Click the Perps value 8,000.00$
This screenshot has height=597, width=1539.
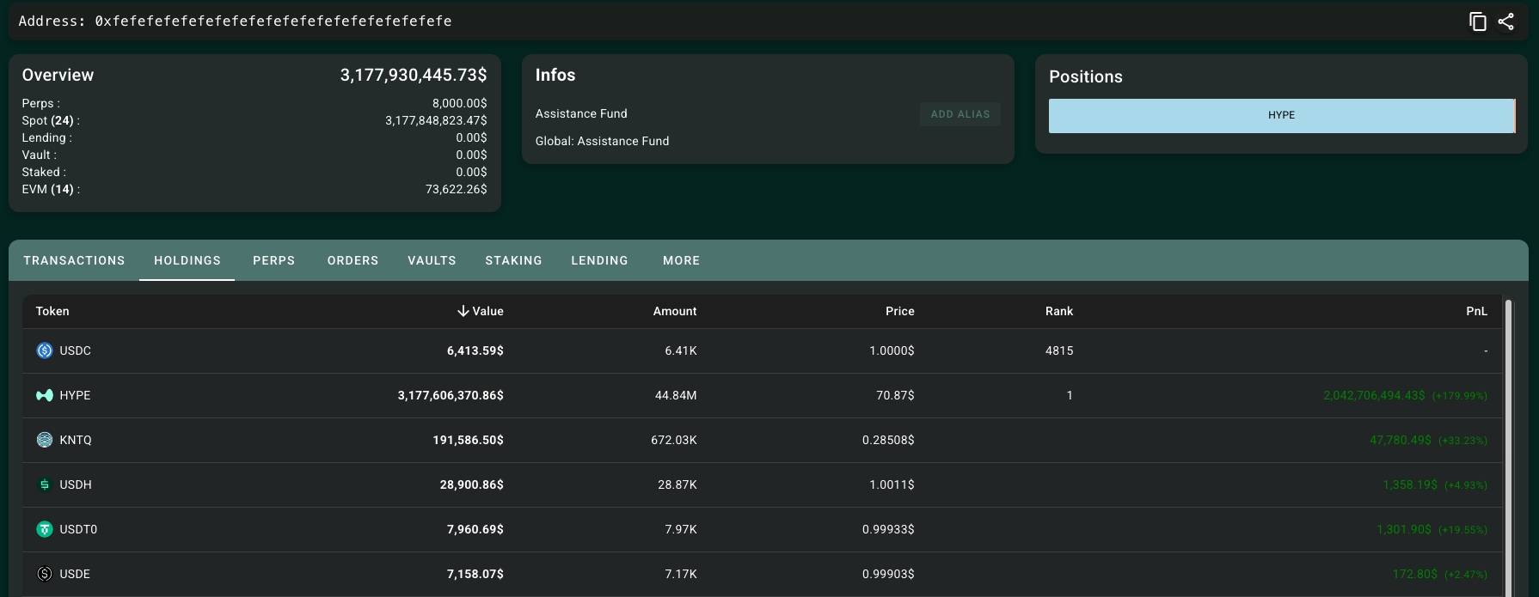459,103
